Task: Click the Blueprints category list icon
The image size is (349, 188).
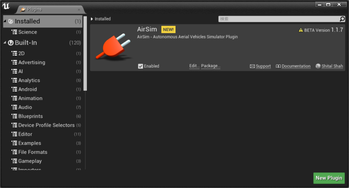Action: click(x=14, y=116)
